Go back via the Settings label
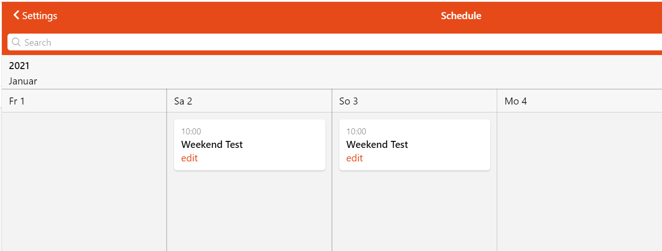 pos(40,15)
